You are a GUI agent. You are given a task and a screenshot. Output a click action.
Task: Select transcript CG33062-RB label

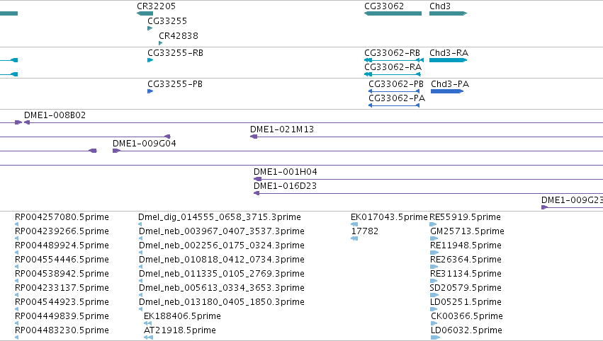[392, 53]
